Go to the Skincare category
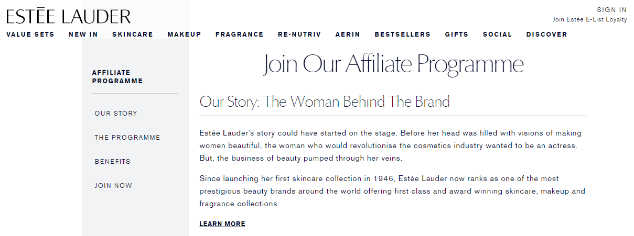634x236 pixels. click(x=133, y=35)
